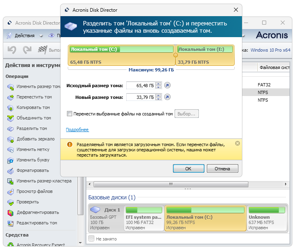The width and height of the screenshot is (294, 249).
Task: Click the left scroll arrow of the volume list
Action: (x=90, y=184)
